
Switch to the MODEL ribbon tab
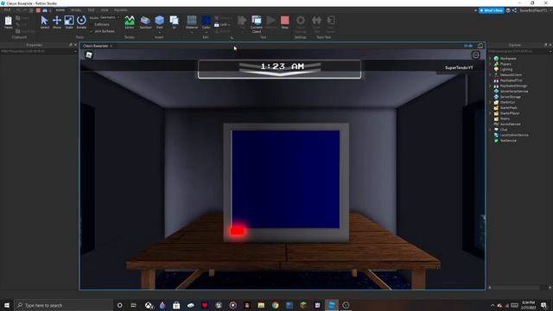pos(76,10)
